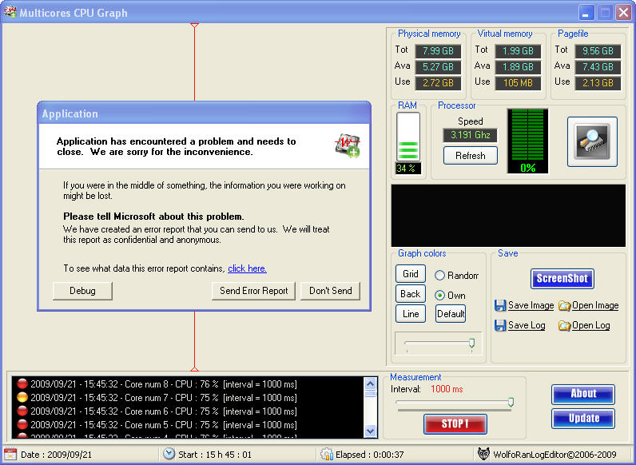This screenshot has width=636, height=465.
Task: Click the log entry for Core num 6
Action: 164,411
